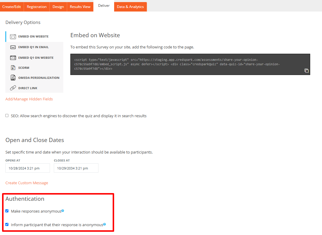This screenshot has height=235, width=322.
Task: Click Add/Manage Hidden Fields link
Action: coord(29,99)
